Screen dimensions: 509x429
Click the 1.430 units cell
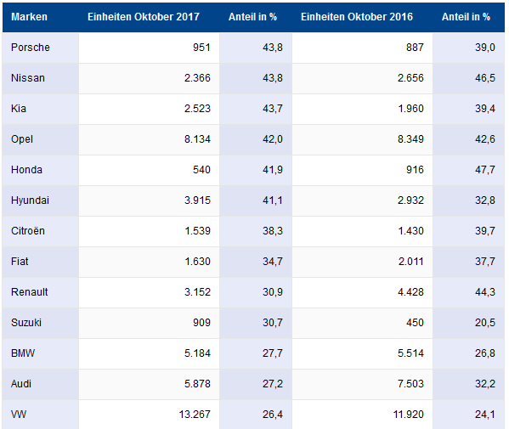[x=363, y=231]
